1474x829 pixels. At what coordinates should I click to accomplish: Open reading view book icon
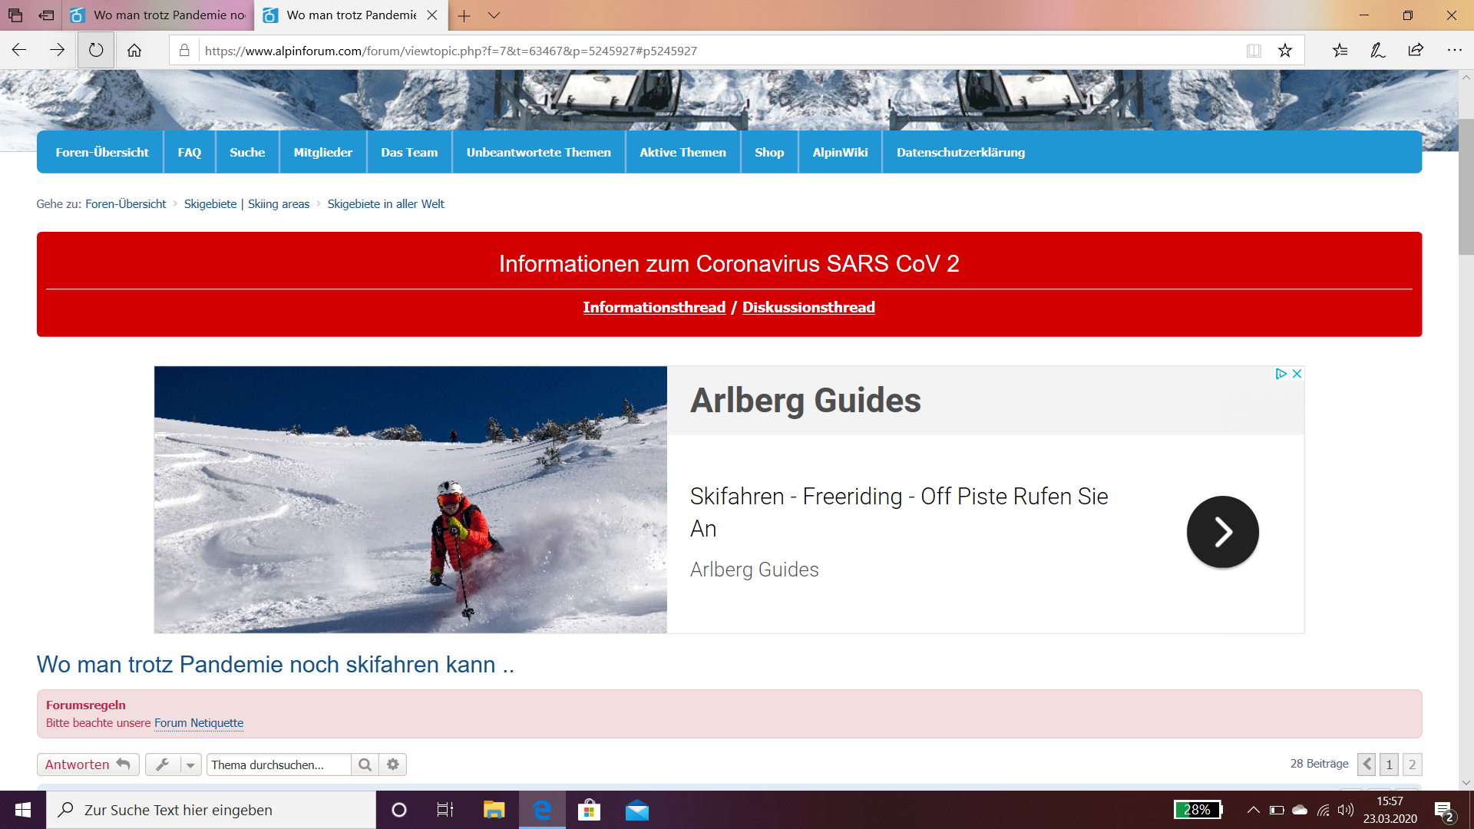pos(1254,51)
